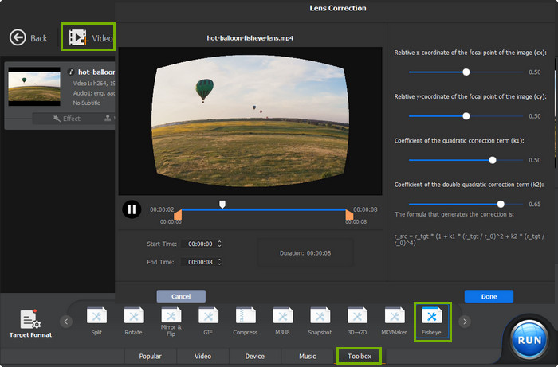Open the Fisheye tool in toolbox

coord(432,318)
